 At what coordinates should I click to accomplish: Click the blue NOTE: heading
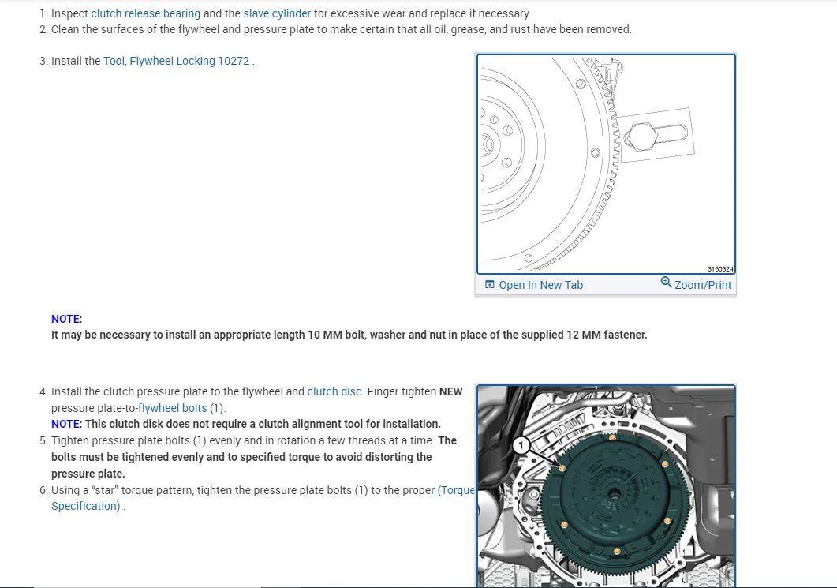click(x=67, y=319)
